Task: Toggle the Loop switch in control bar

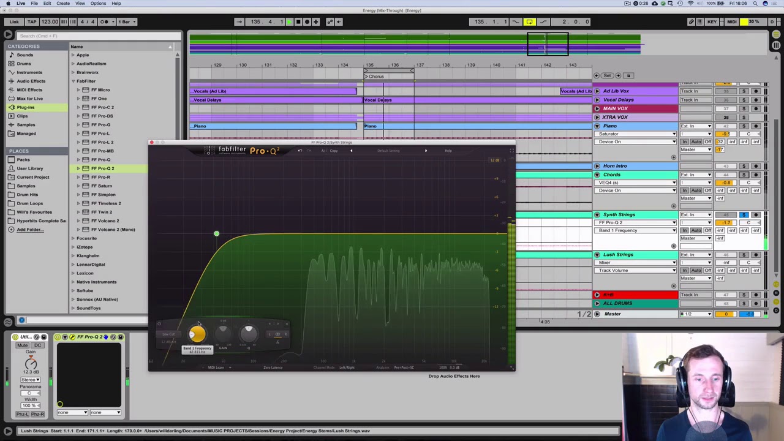Action: [x=529, y=21]
